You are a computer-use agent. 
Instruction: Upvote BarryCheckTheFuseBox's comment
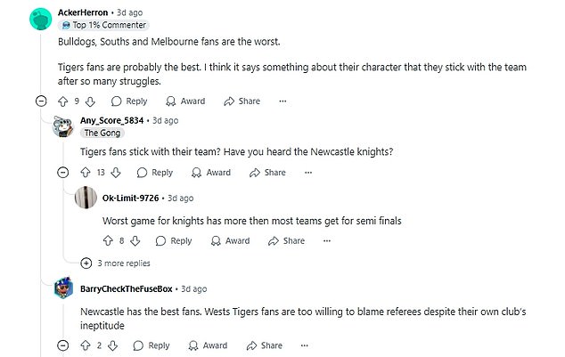coord(85,345)
